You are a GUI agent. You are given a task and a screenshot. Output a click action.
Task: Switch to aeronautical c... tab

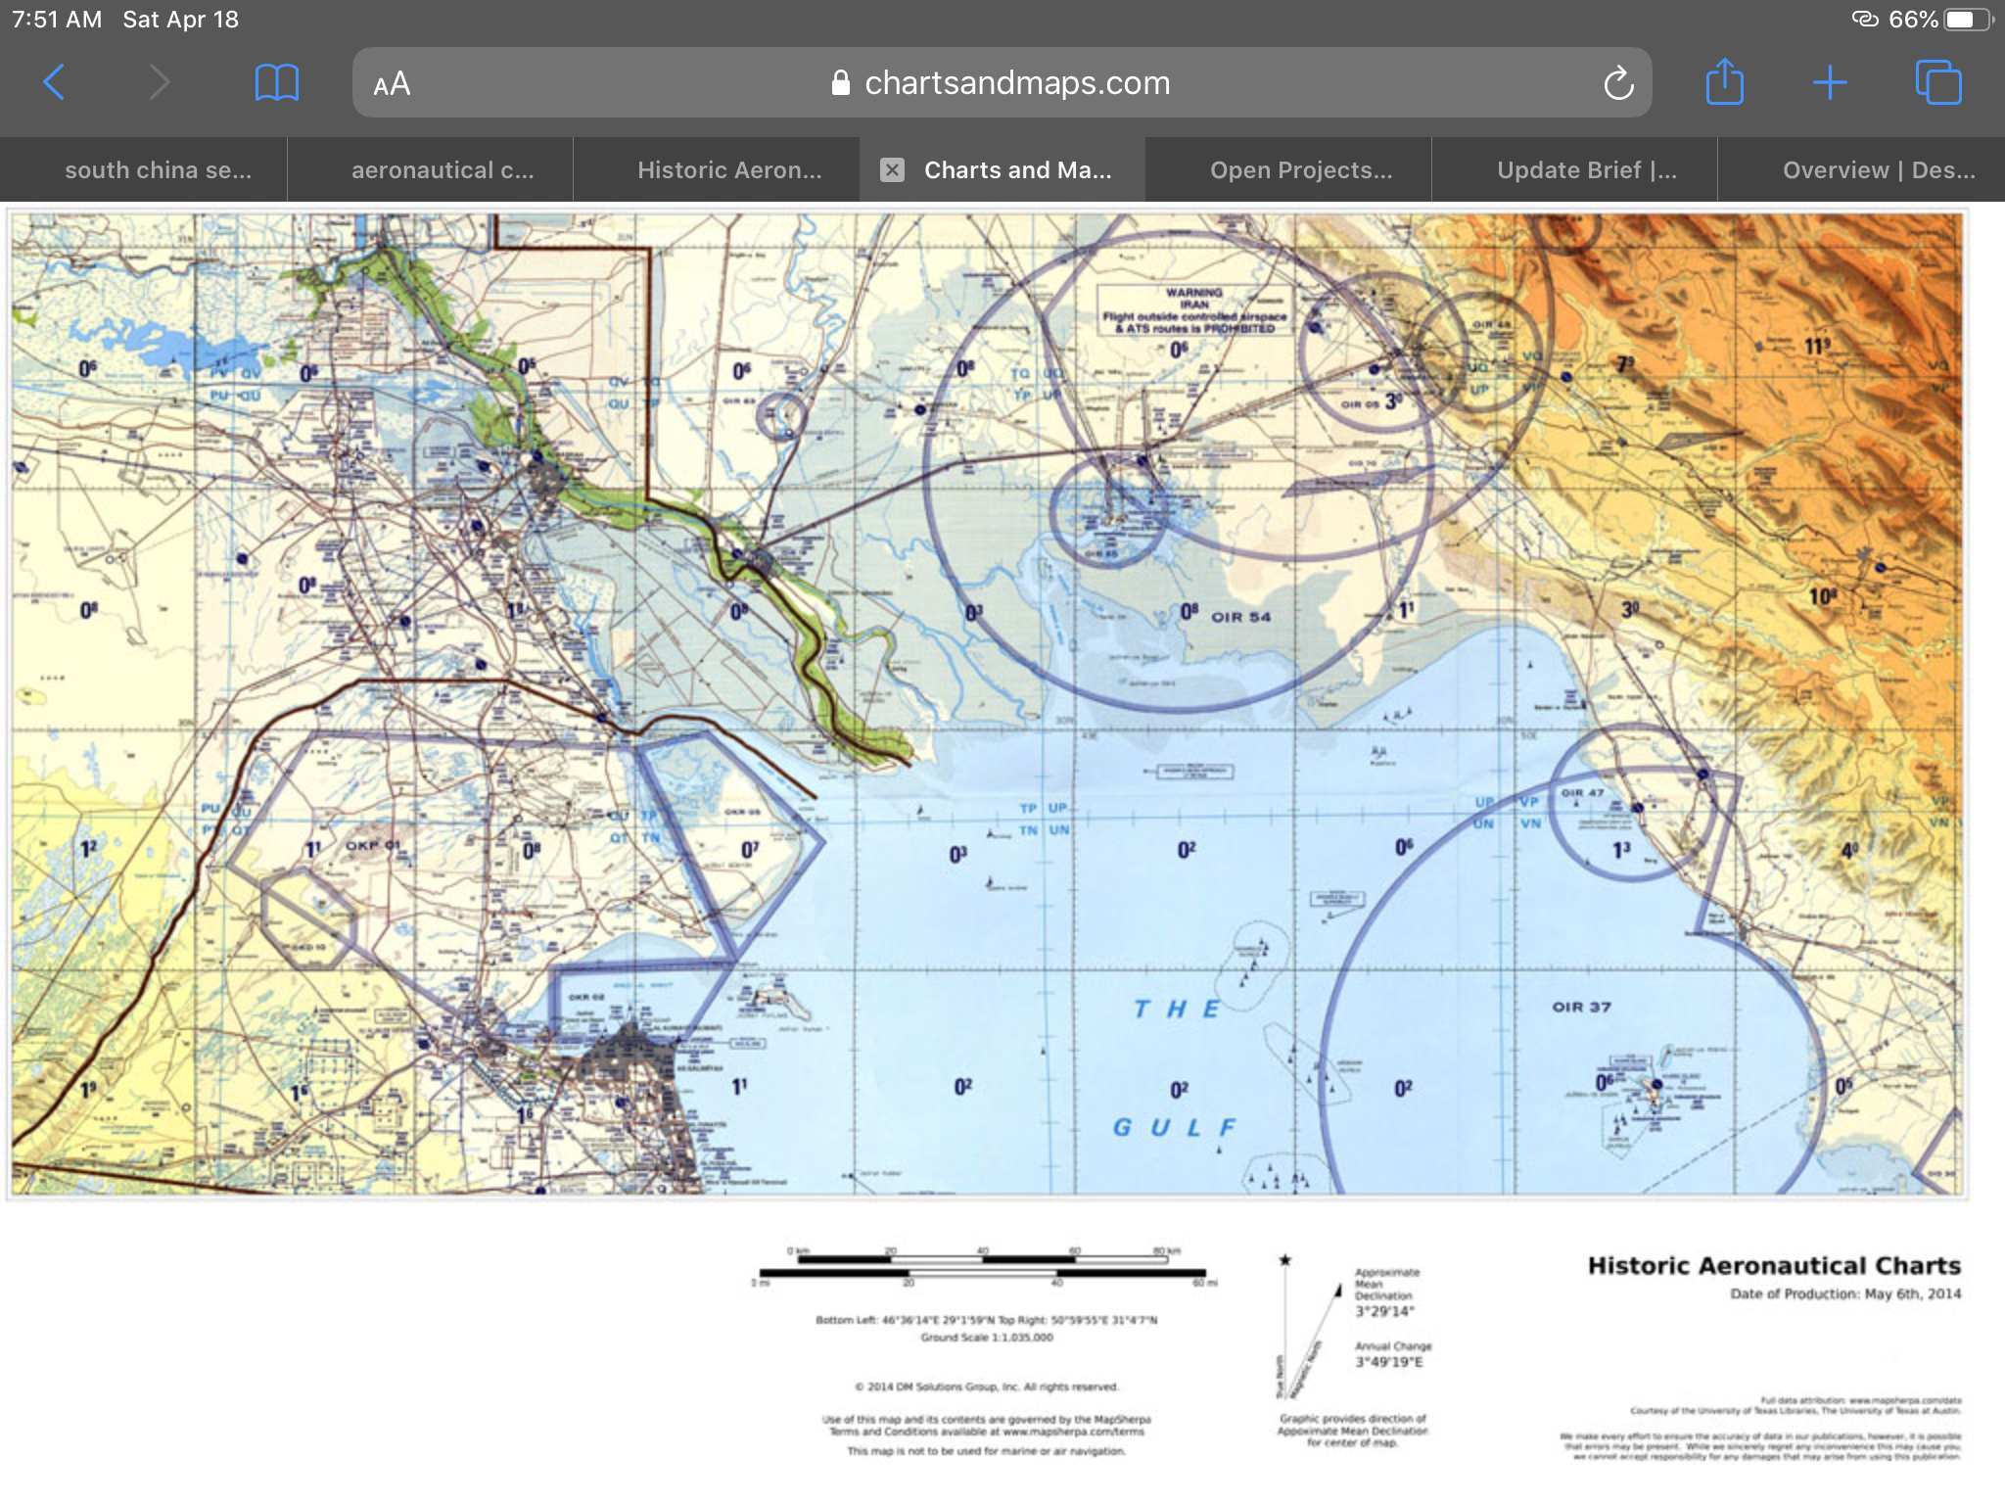[x=443, y=170]
